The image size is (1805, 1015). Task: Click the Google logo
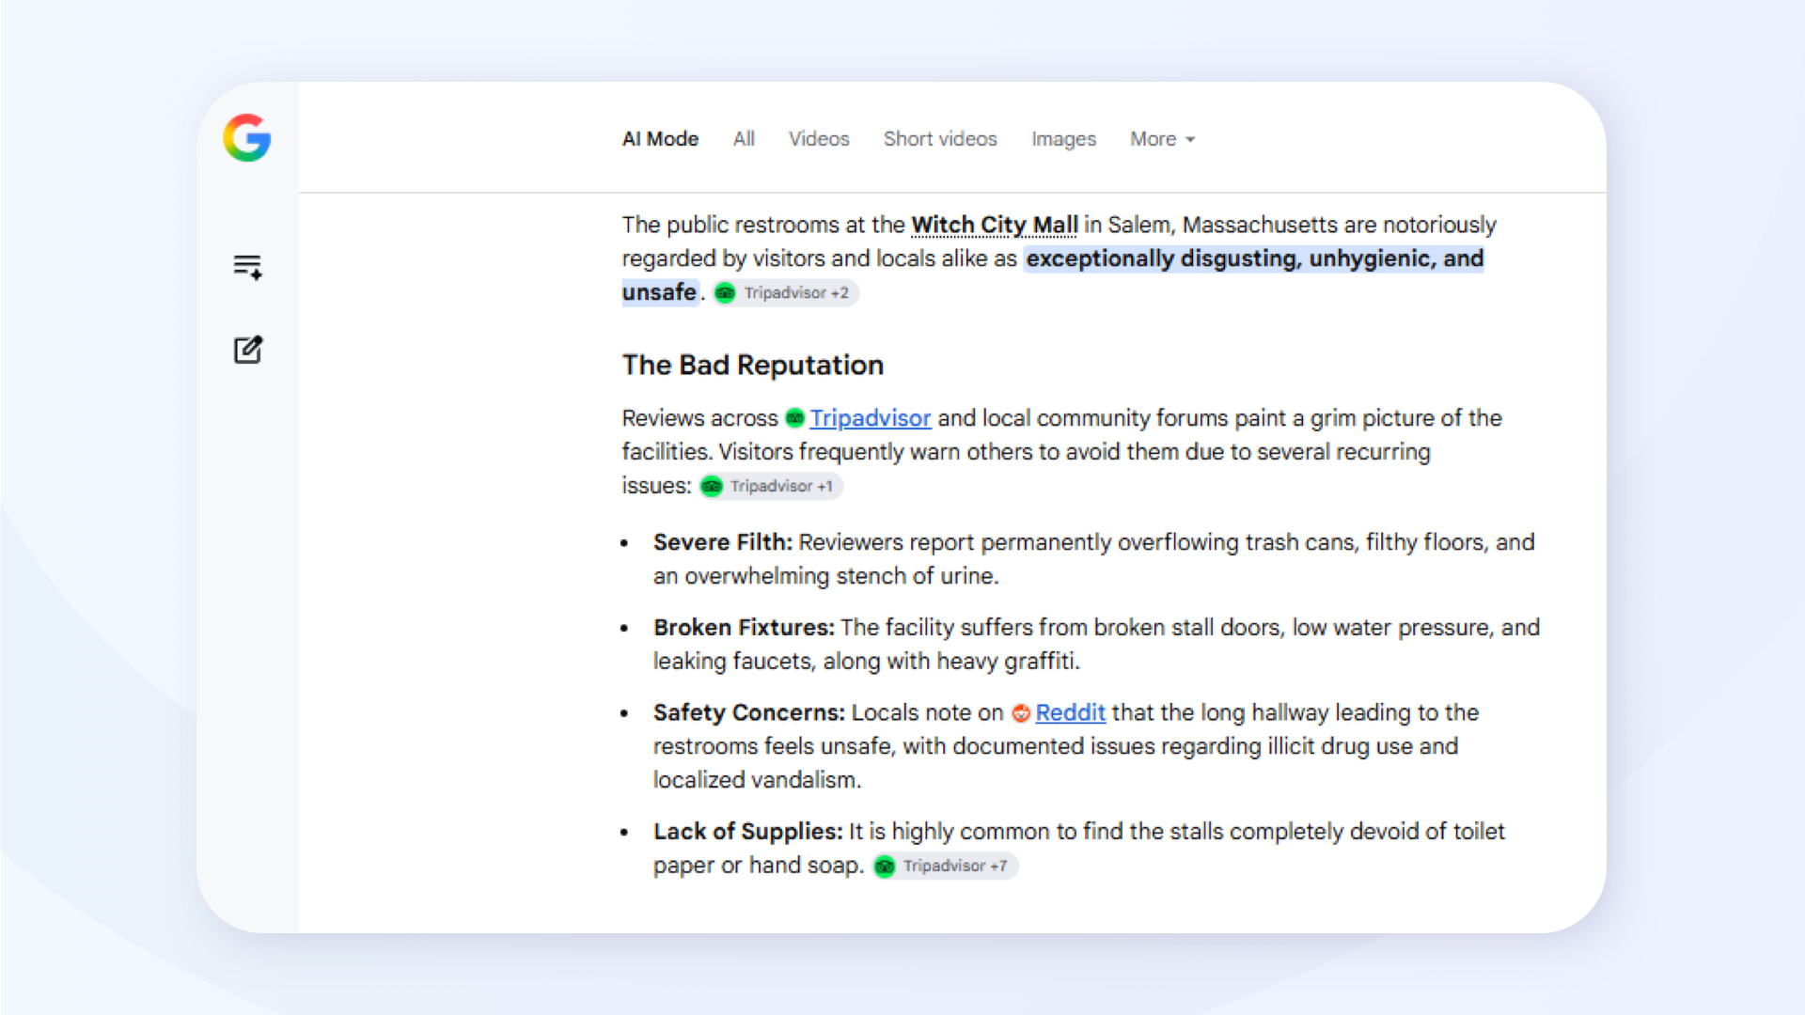(247, 138)
